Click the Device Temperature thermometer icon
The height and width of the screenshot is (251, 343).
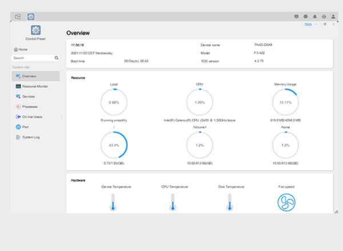click(113, 202)
